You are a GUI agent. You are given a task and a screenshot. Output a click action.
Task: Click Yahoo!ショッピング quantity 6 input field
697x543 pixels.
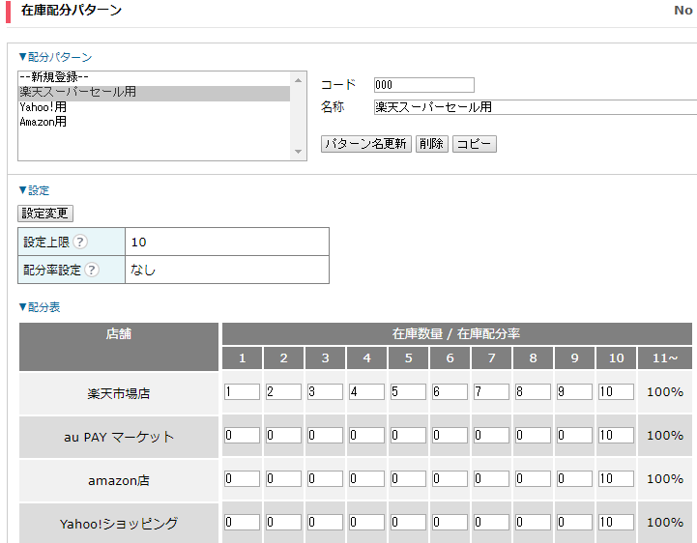pos(450,523)
